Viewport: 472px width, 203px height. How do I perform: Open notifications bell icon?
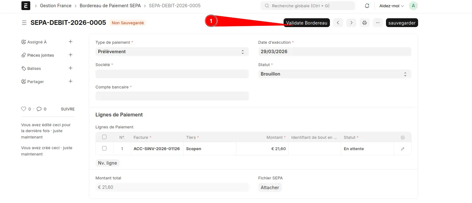[x=367, y=6]
